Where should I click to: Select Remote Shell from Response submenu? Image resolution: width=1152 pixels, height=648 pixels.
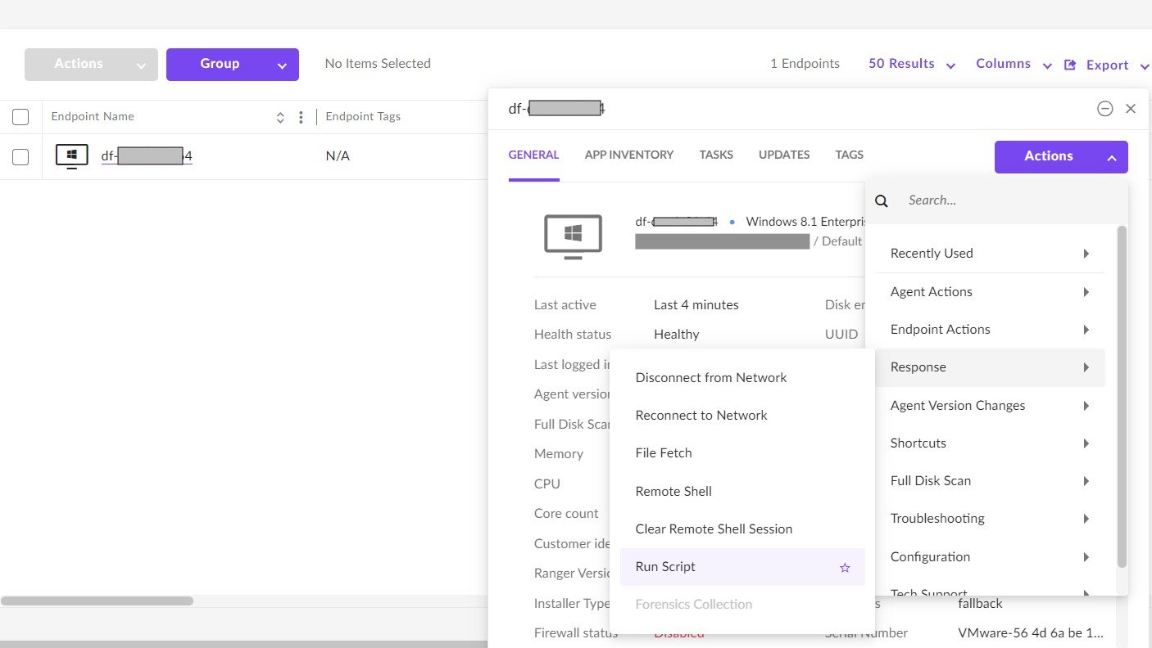(x=674, y=491)
